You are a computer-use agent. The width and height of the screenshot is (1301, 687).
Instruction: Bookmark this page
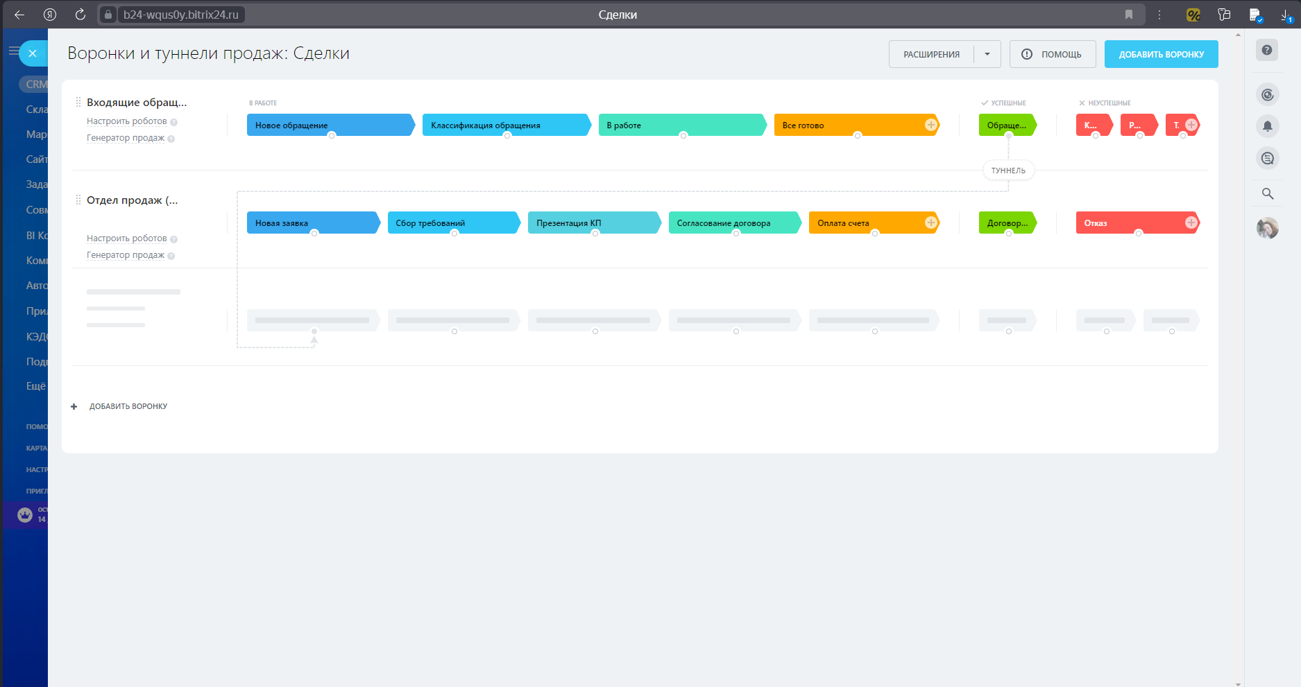[1129, 15]
